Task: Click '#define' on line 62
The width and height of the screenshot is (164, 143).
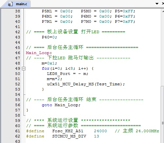Action: [x=35, y=136]
